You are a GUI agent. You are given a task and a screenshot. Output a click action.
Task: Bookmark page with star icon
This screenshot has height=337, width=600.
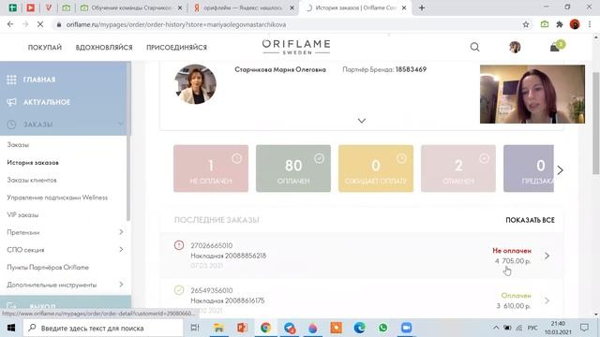pyautogui.click(x=526, y=24)
